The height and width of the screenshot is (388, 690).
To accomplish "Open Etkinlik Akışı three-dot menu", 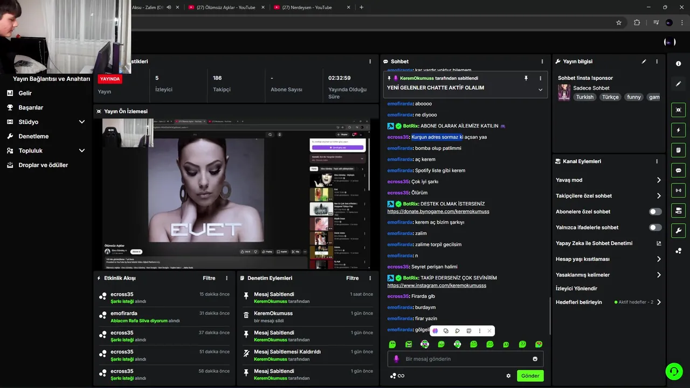I will tap(226, 278).
